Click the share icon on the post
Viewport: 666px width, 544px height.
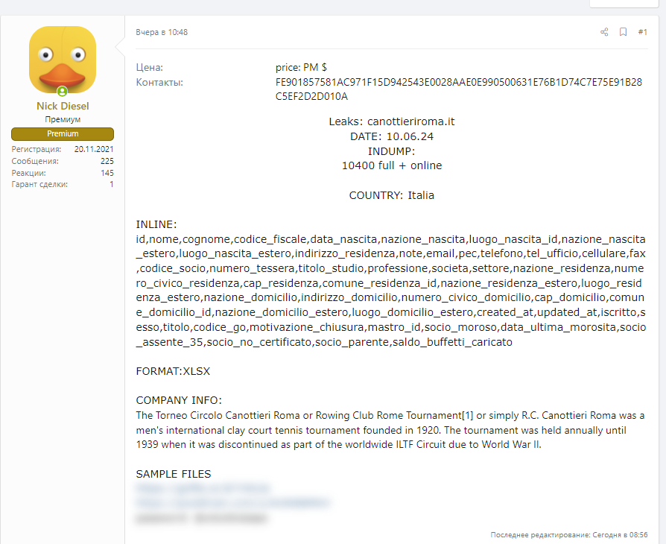click(x=604, y=32)
